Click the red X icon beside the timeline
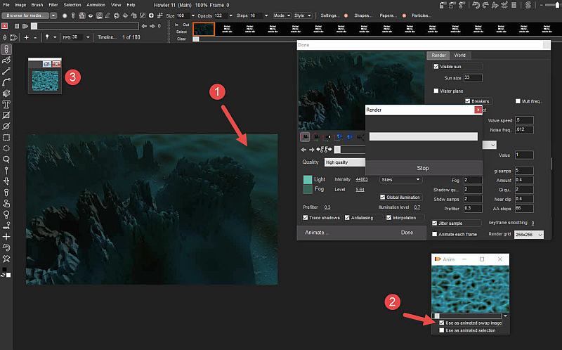Screen dimensions: 562x350 click(5, 26)
